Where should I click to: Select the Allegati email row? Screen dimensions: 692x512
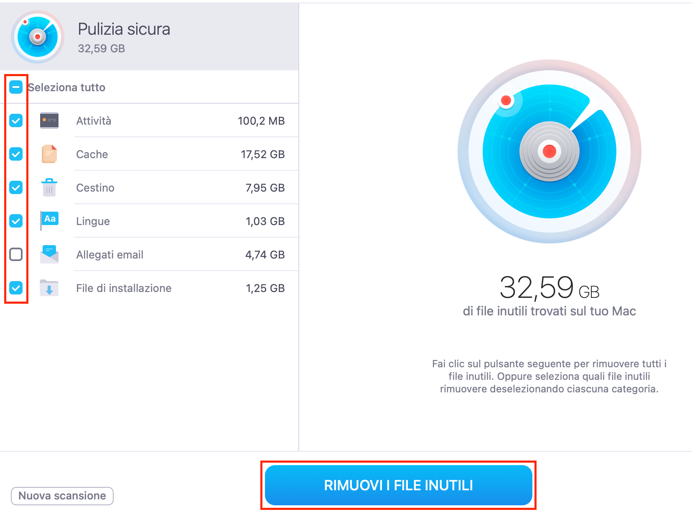(x=180, y=254)
